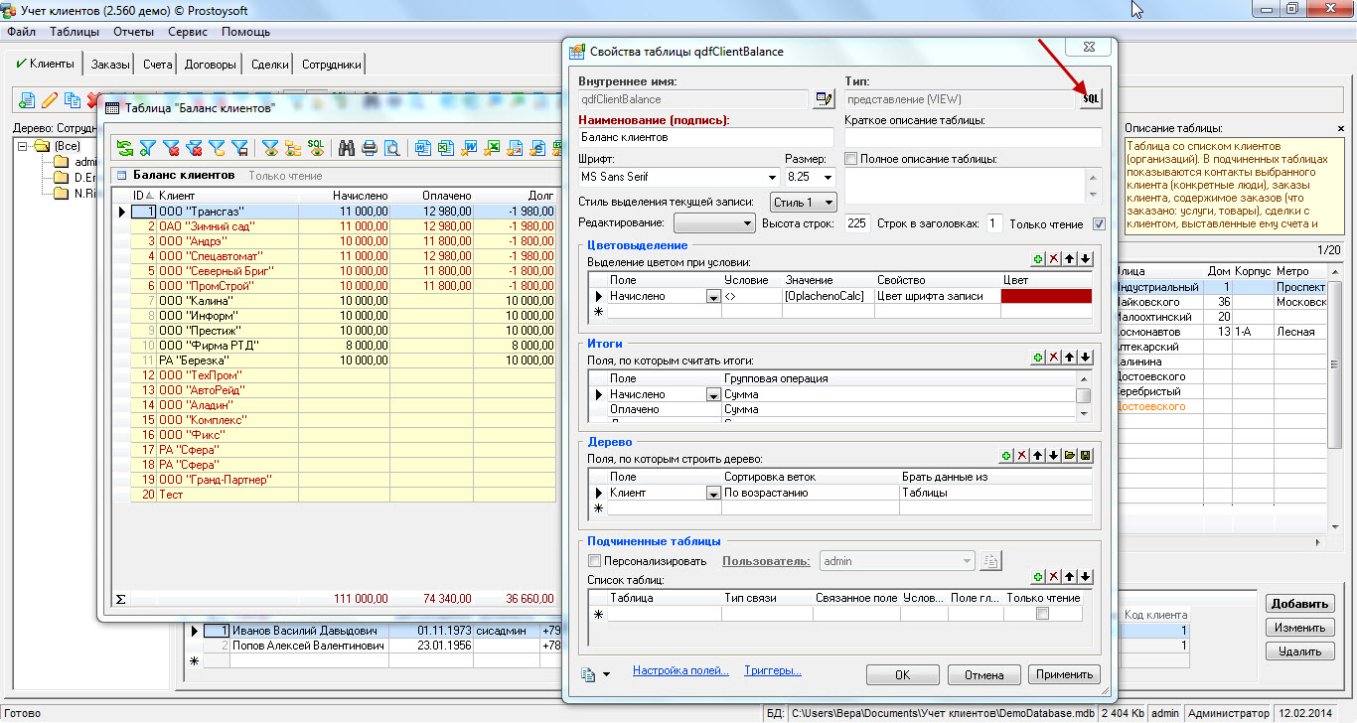Open the Сервис menu
Image resolution: width=1357 pixels, height=723 pixels.
(x=188, y=32)
